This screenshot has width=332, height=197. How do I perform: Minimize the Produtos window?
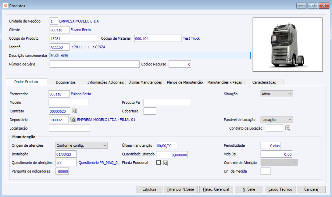[302, 6]
